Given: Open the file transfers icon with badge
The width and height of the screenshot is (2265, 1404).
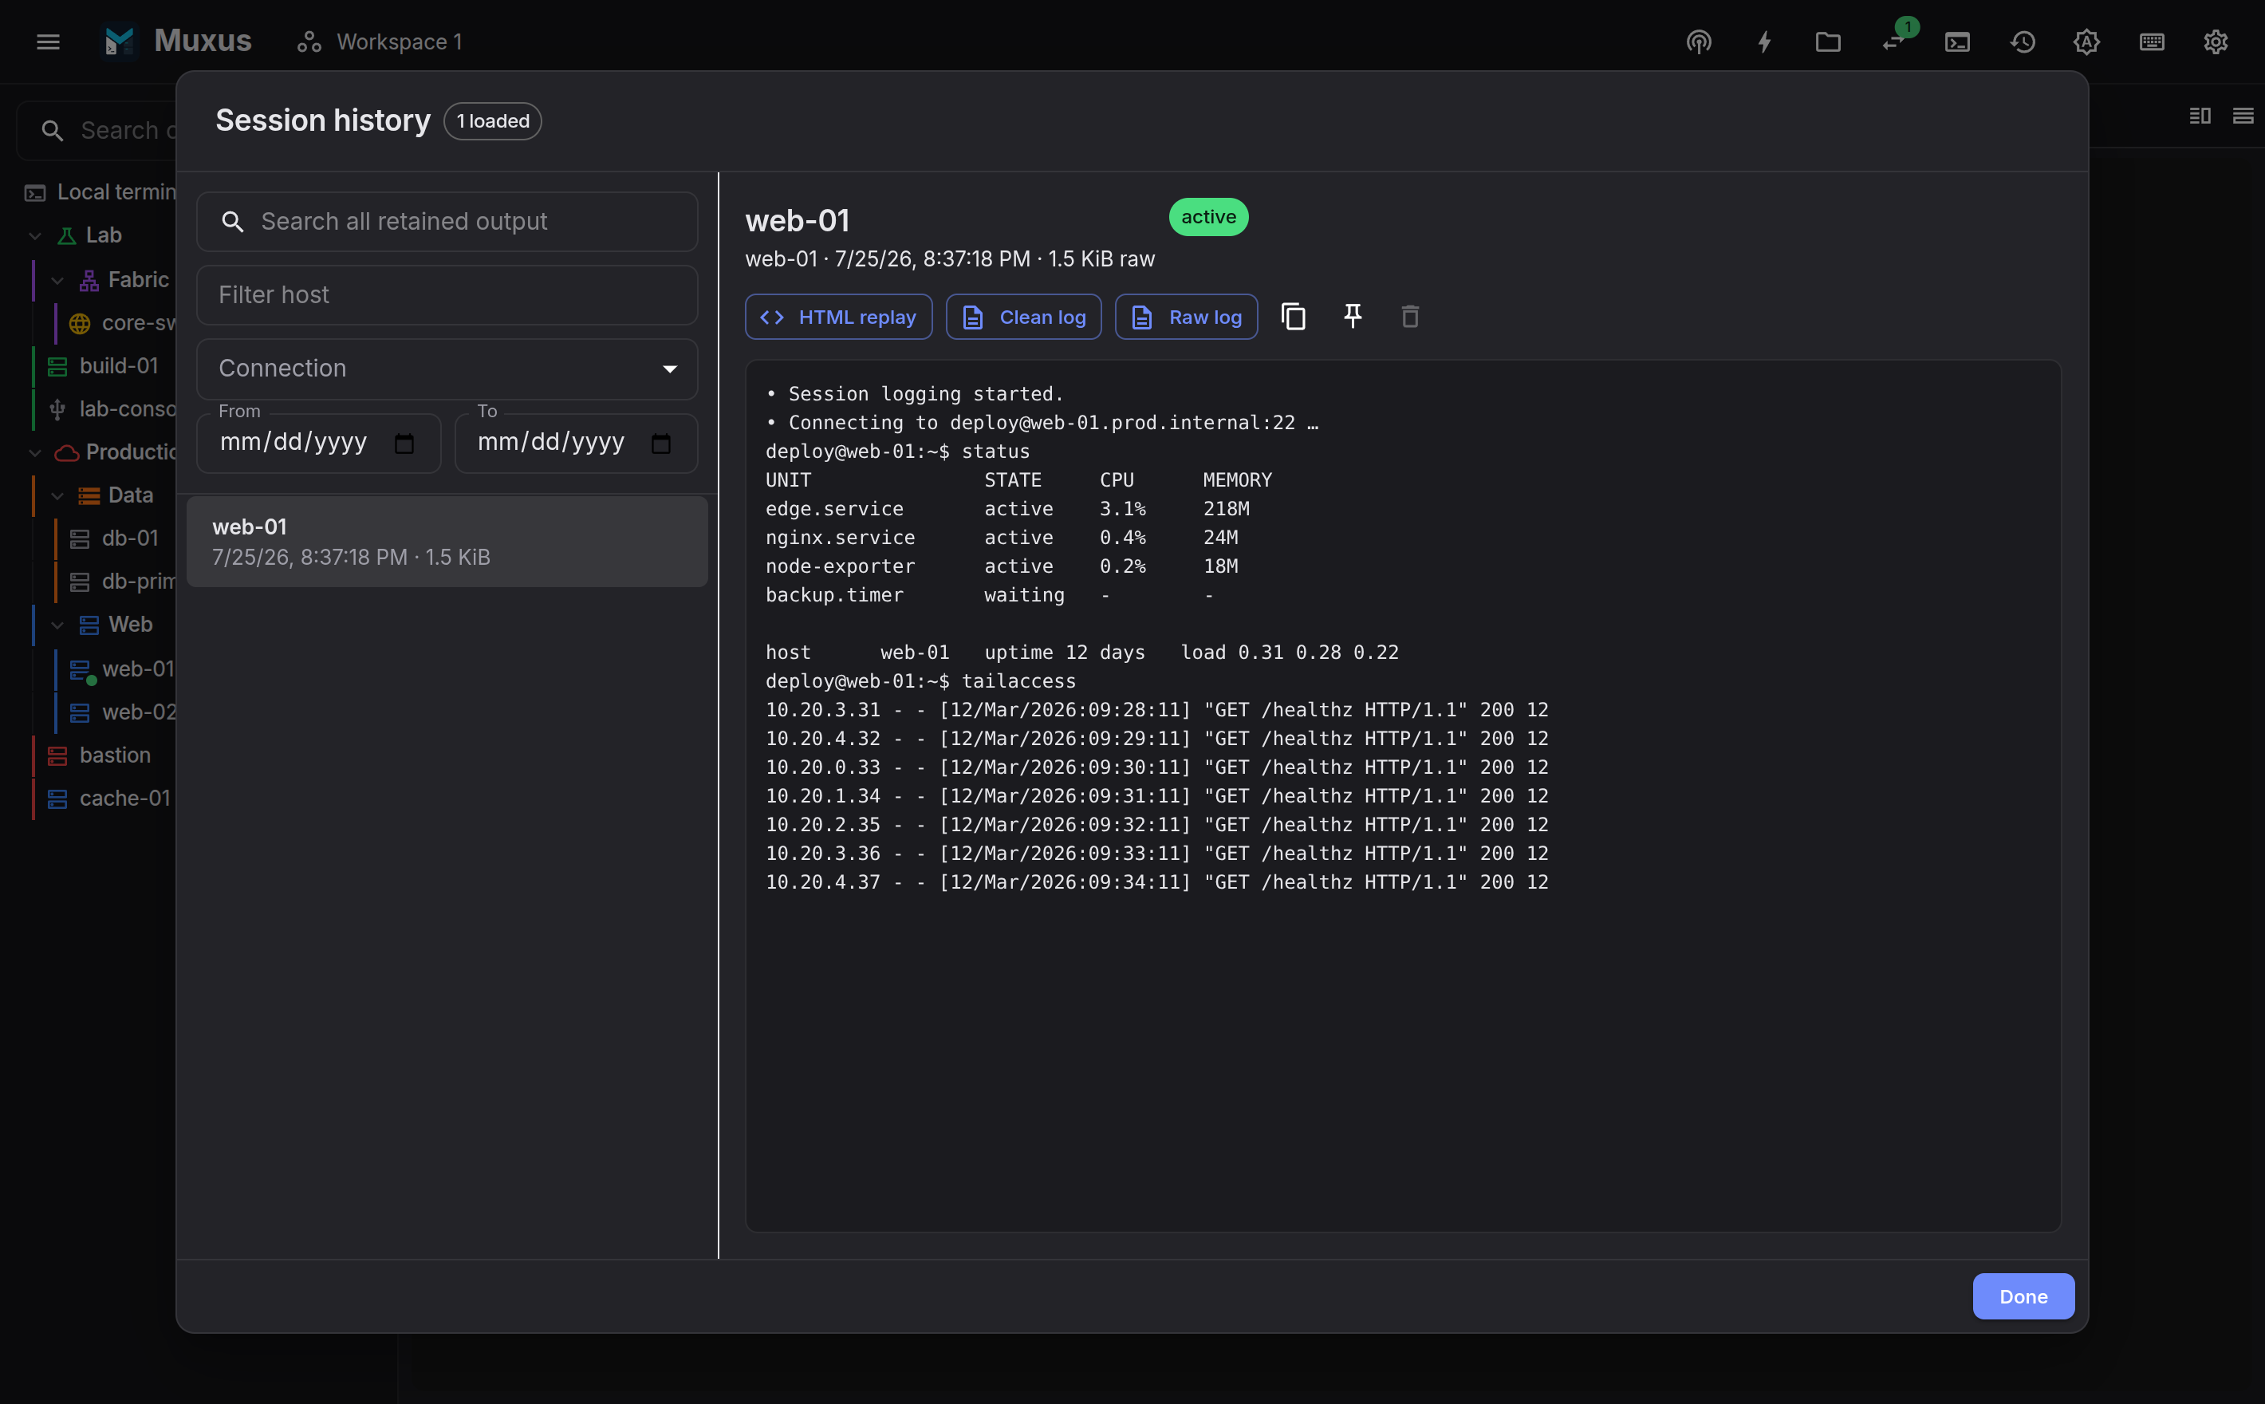Looking at the screenshot, I should [1893, 41].
